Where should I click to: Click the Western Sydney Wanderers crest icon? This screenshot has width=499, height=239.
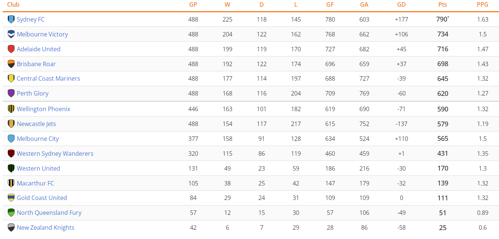[x=11, y=154]
